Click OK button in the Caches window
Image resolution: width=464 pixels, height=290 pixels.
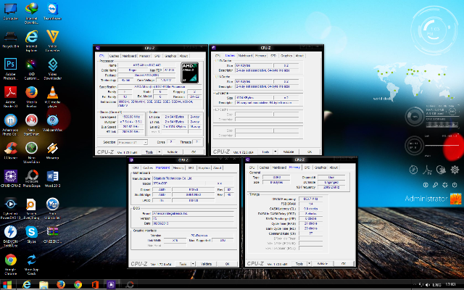pyautogui.click(x=310, y=152)
